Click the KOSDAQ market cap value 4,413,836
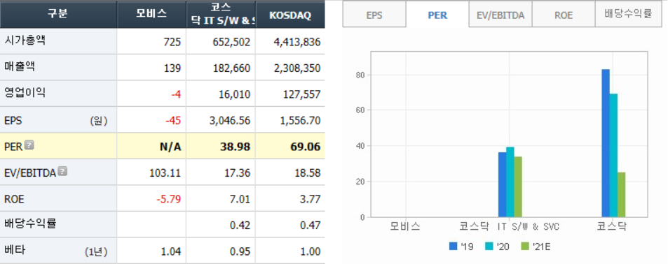The width and height of the screenshot is (668, 264). pyautogui.click(x=297, y=42)
